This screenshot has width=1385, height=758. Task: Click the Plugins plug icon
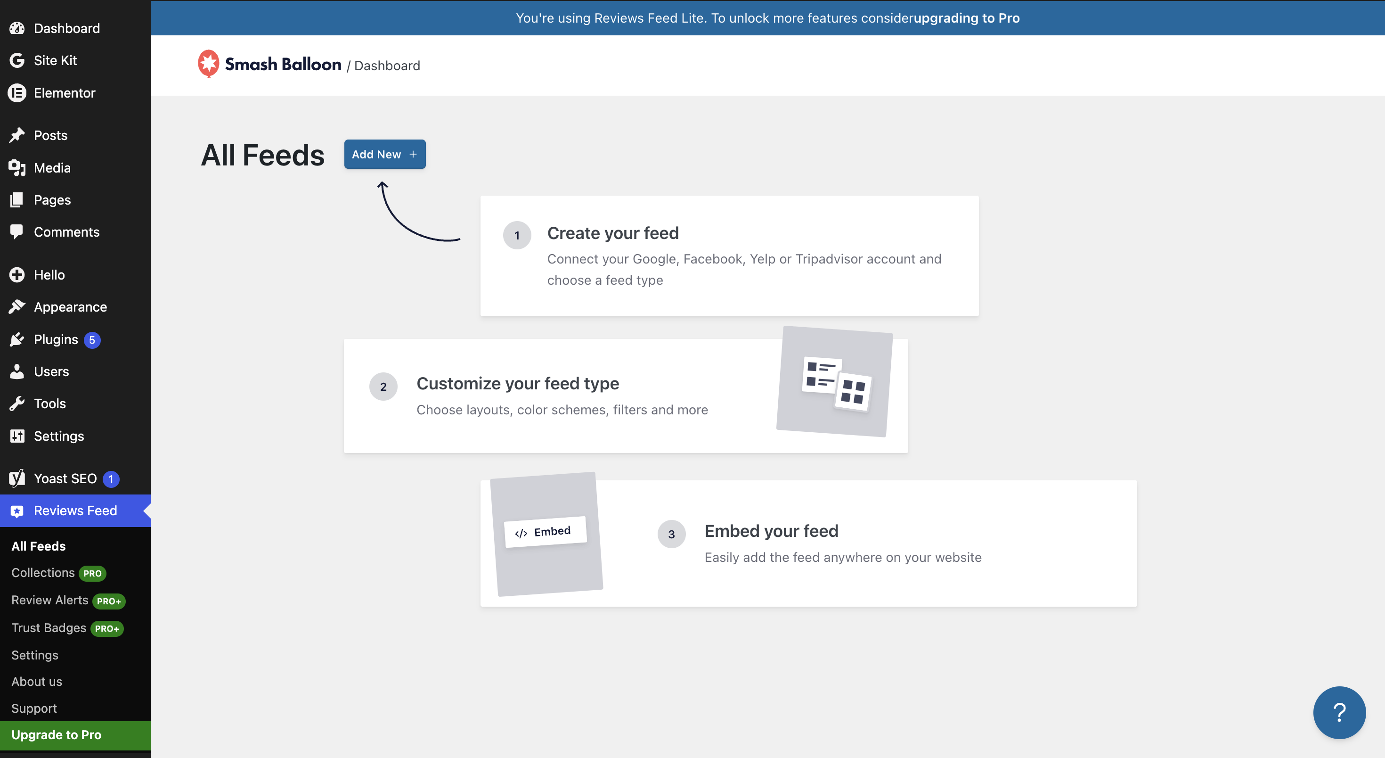click(x=17, y=339)
